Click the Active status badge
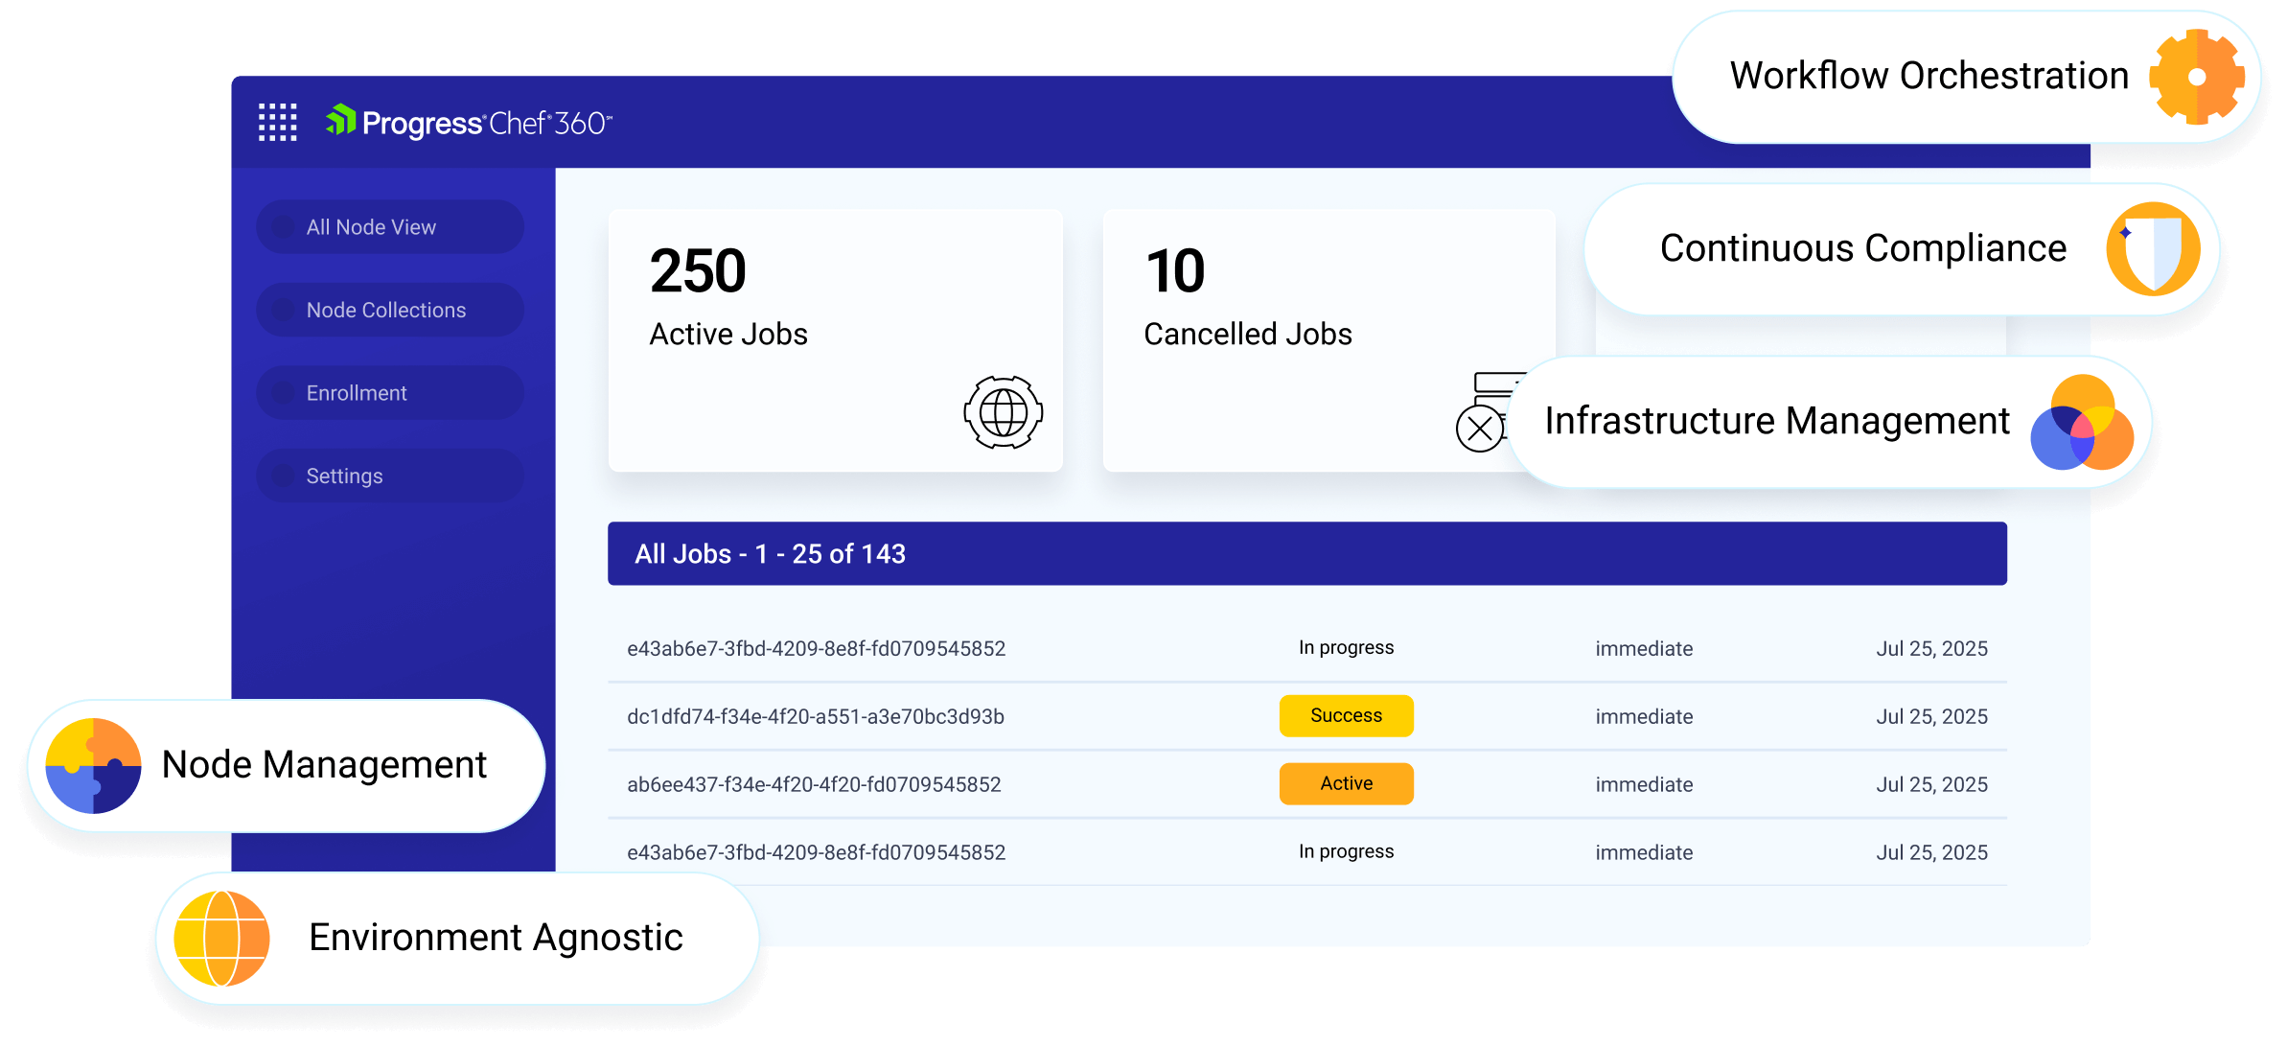This screenshot has height=1046, width=2287. (x=1345, y=783)
